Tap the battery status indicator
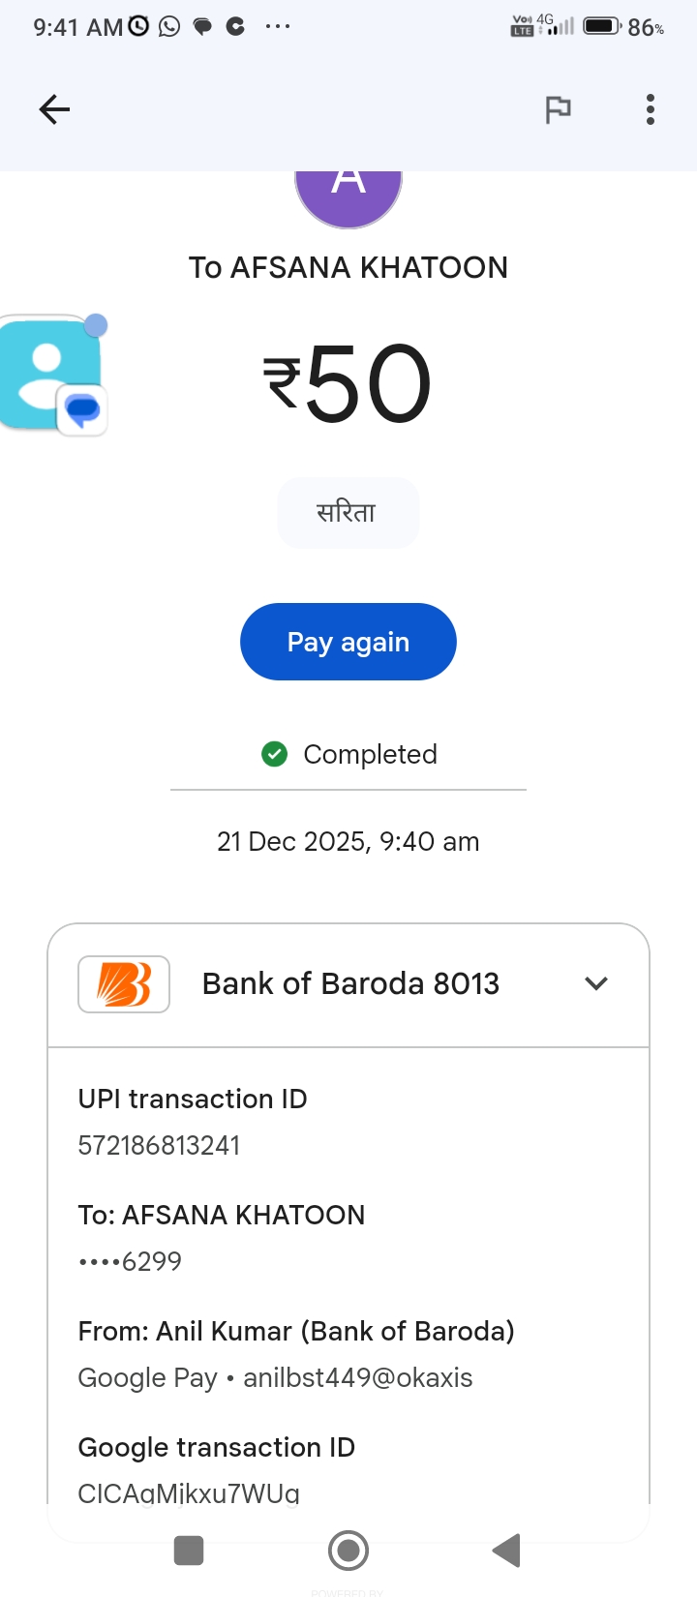697x1597 pixels. tap(602, 26)
